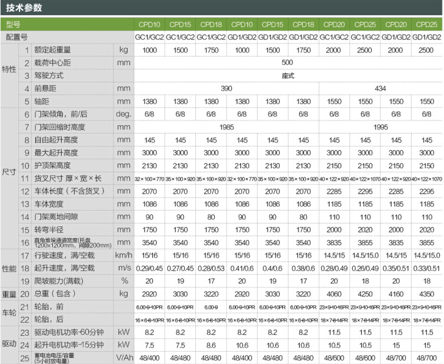Image resolution: width=444 pixels, height=364 pixels.
Task: Click the 技术参数 title header
Action: tap(24, 8)
